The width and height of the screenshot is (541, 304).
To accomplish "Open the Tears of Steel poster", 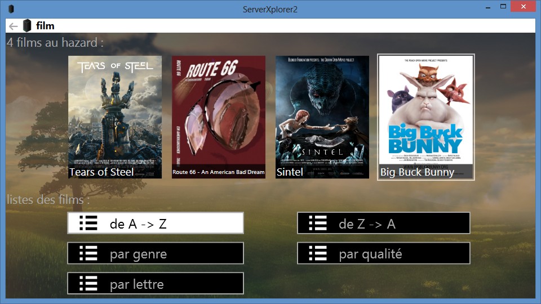I will pyautogui.click(x=115, y=117).
